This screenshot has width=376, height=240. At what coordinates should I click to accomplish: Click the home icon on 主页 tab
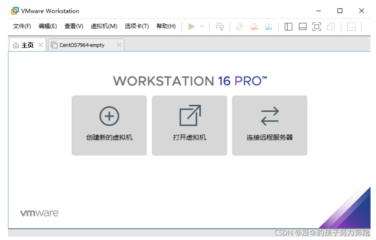pos(16,45)
